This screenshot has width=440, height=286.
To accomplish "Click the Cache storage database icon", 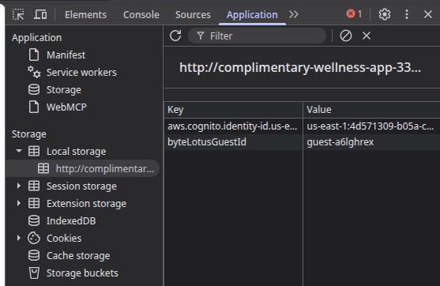I will [x=34, y=256].
